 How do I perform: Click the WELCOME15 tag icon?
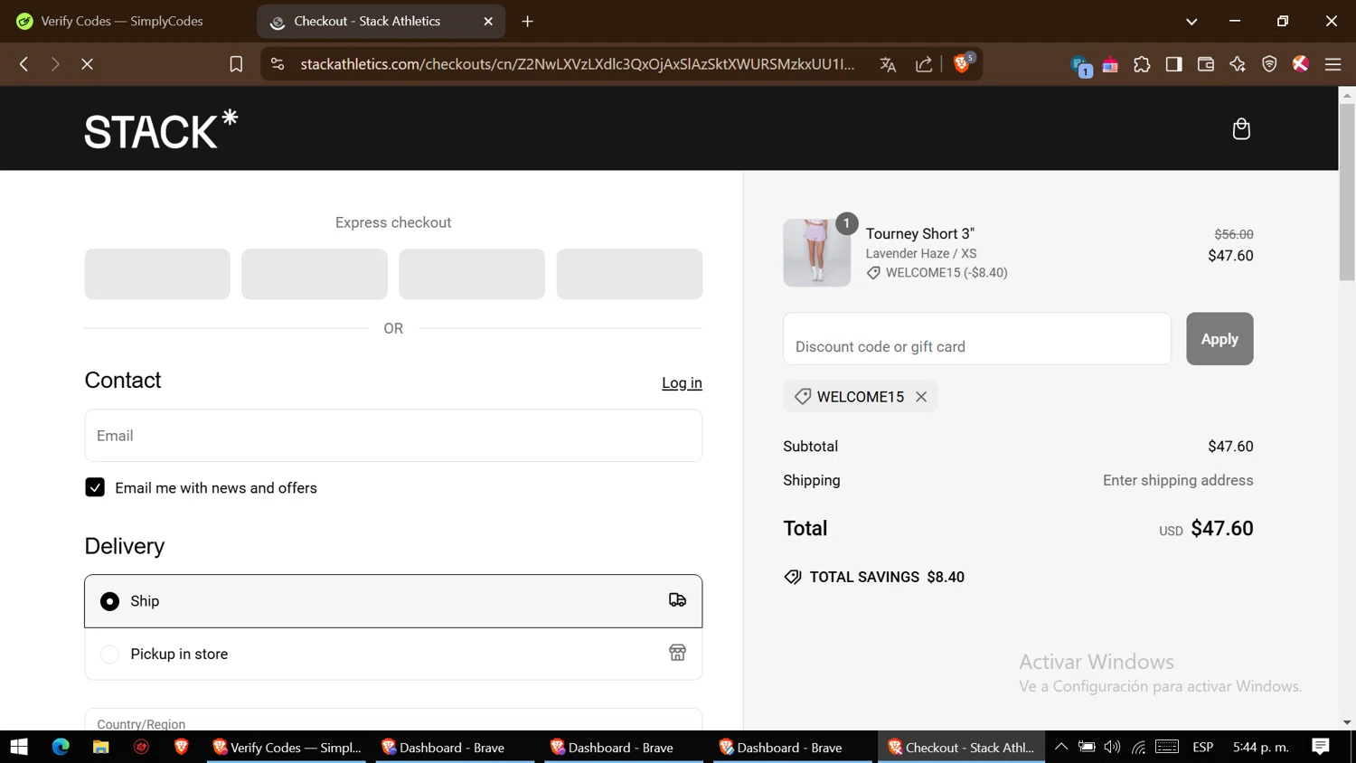(802, 397)
